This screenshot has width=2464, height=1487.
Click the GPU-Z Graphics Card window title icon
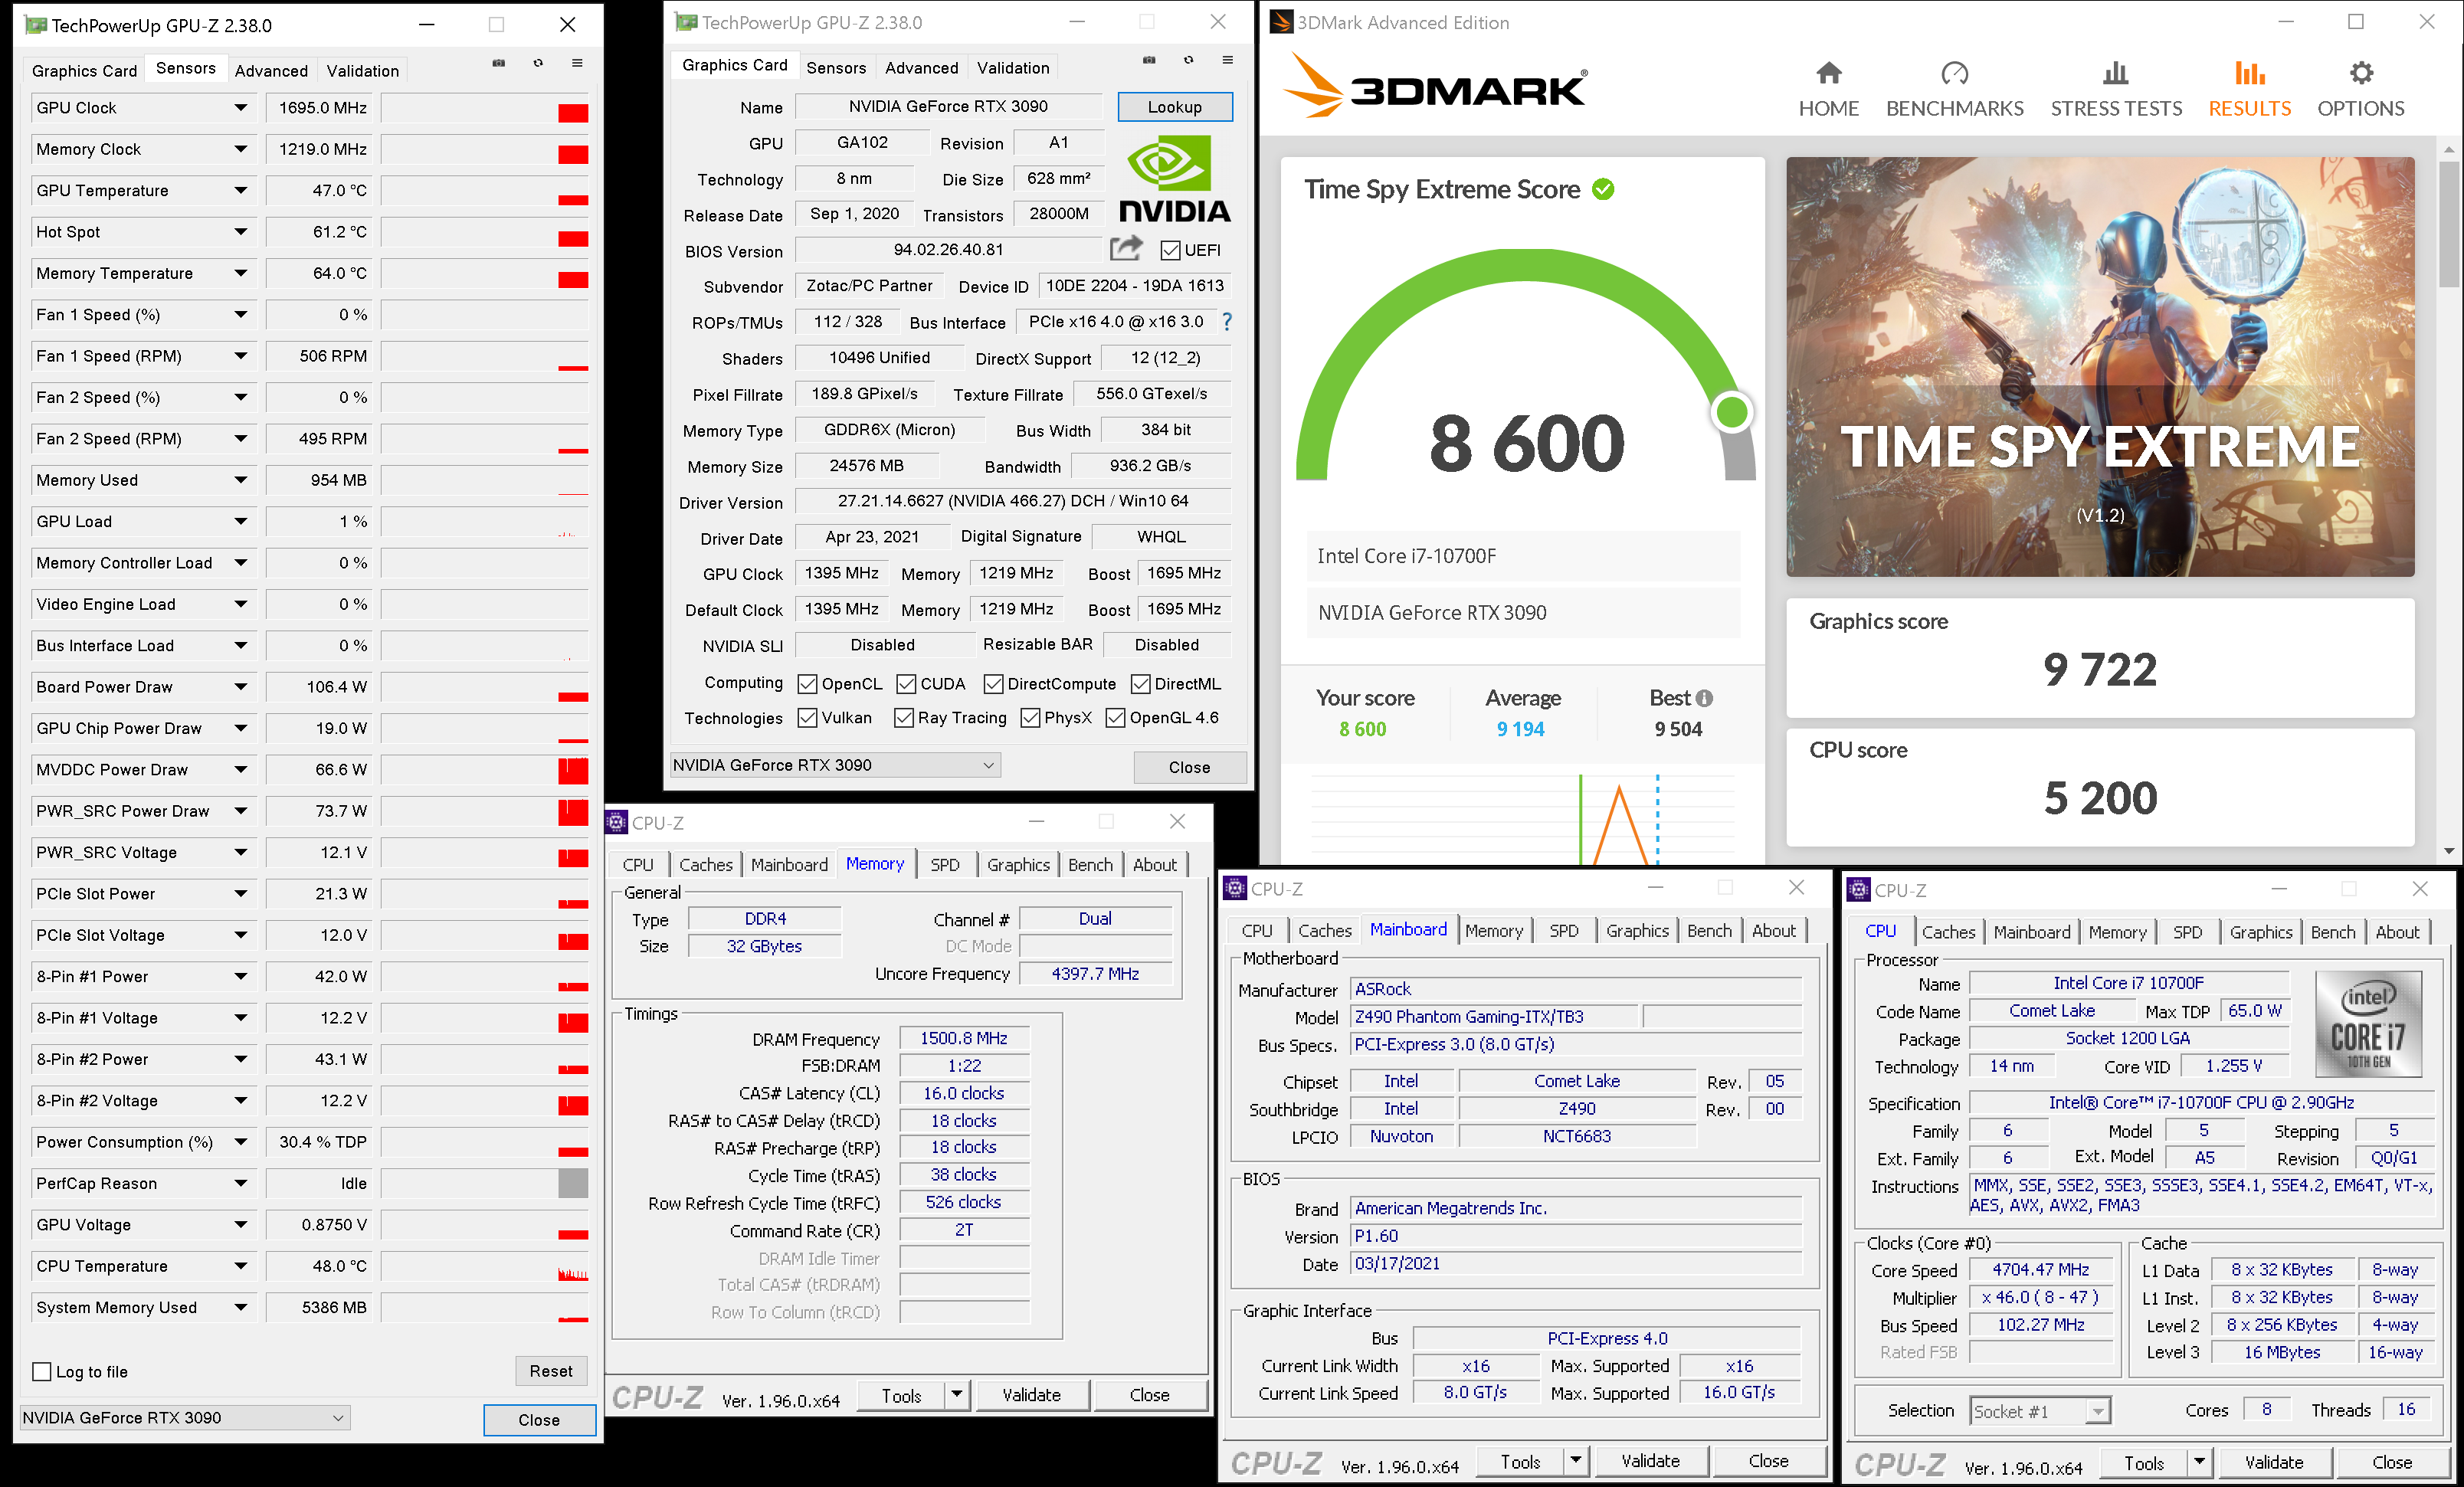pos(686,22)
